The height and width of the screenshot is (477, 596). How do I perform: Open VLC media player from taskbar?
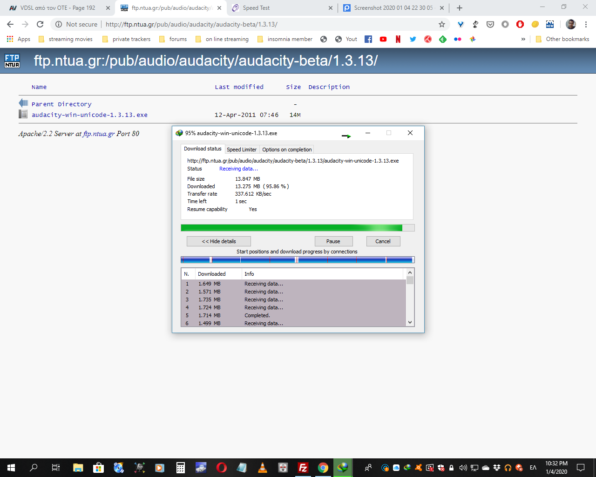(263, 468)
